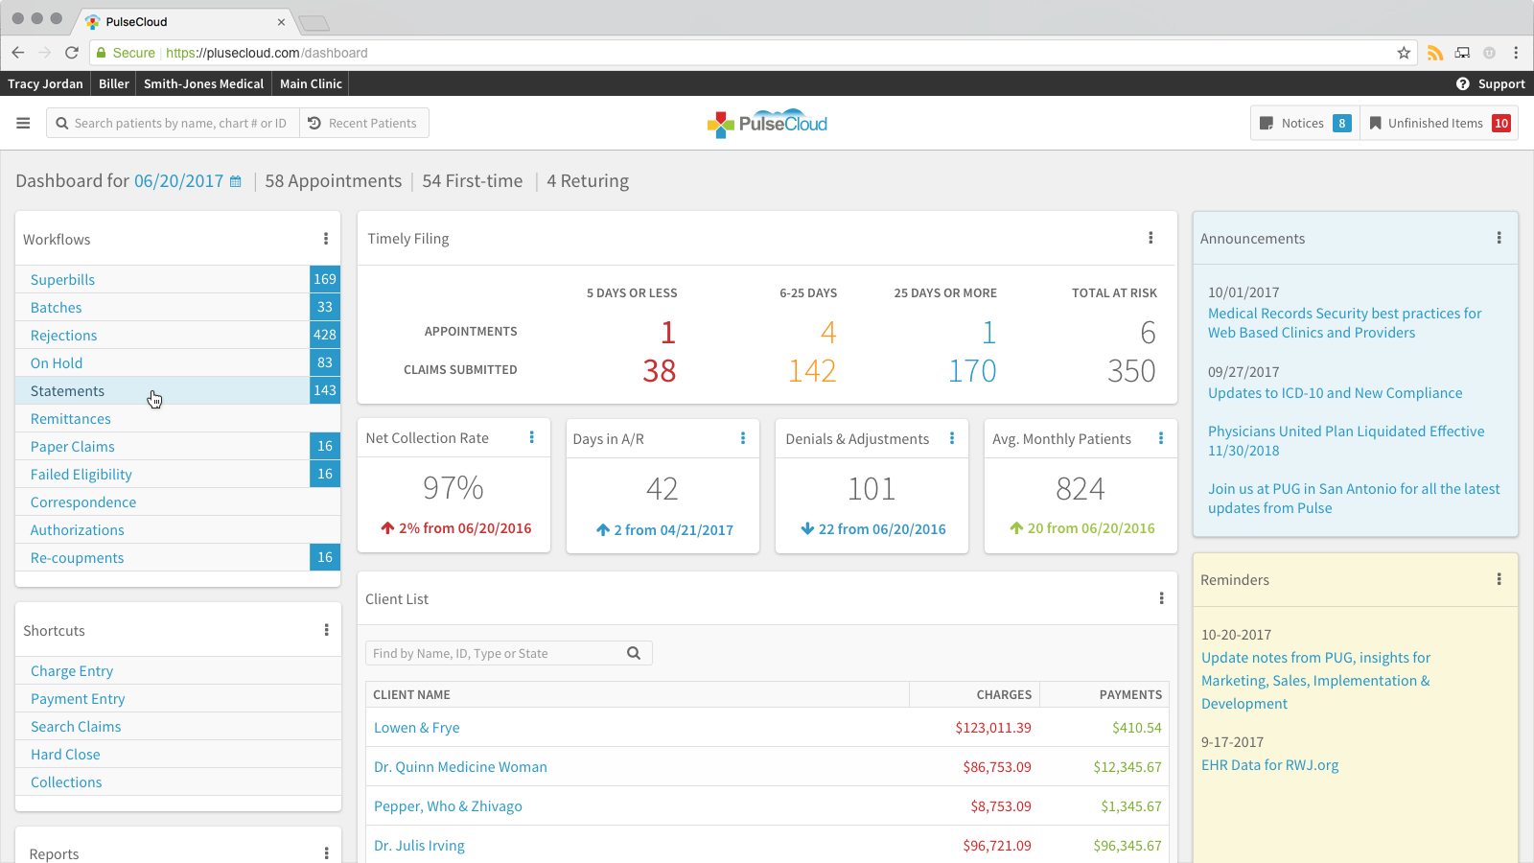Open Notices button with 8 badge

click(x=1304, y=123)
